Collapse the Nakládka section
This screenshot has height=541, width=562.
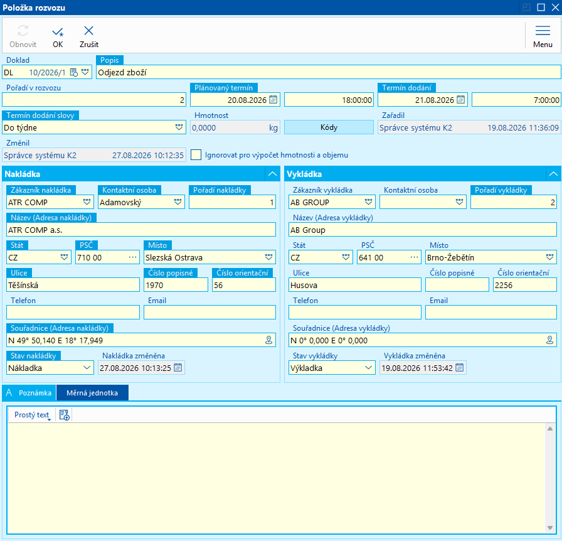(272, 174)
